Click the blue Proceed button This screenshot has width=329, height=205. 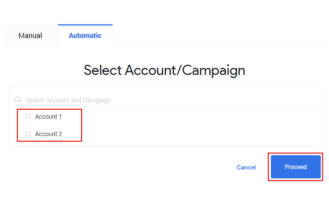pyautogui.click(x=296, y=167)
